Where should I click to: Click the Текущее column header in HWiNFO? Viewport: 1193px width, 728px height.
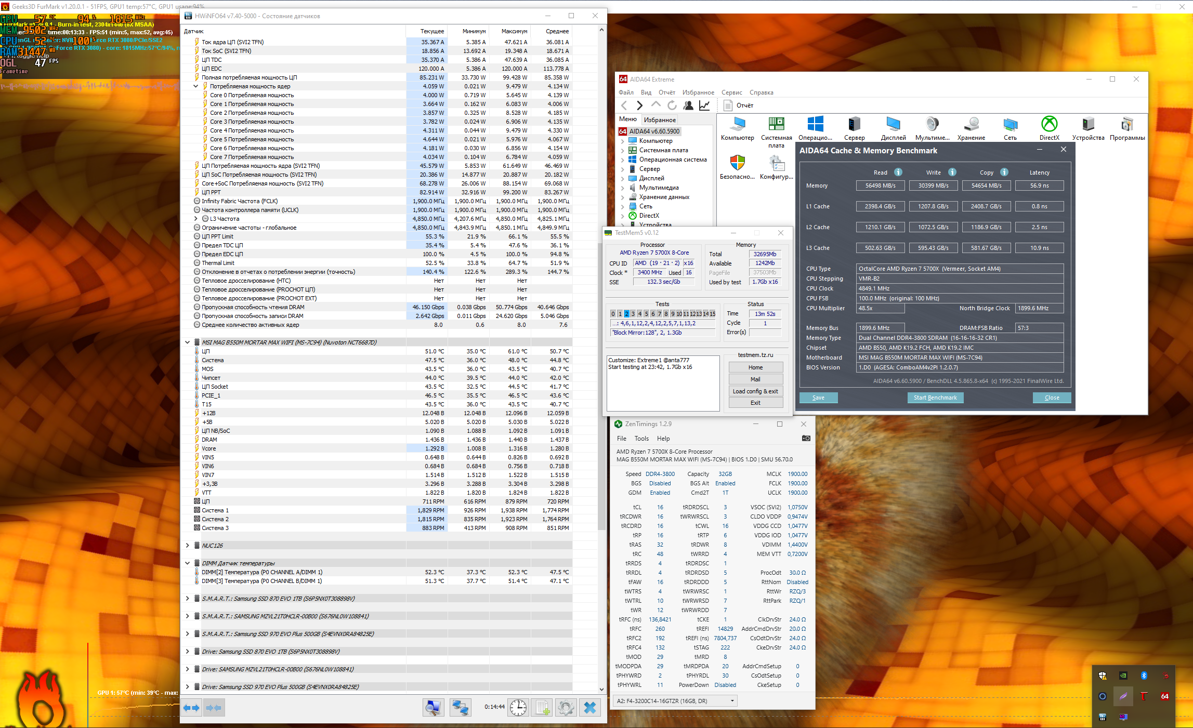[x=426, y=31]
